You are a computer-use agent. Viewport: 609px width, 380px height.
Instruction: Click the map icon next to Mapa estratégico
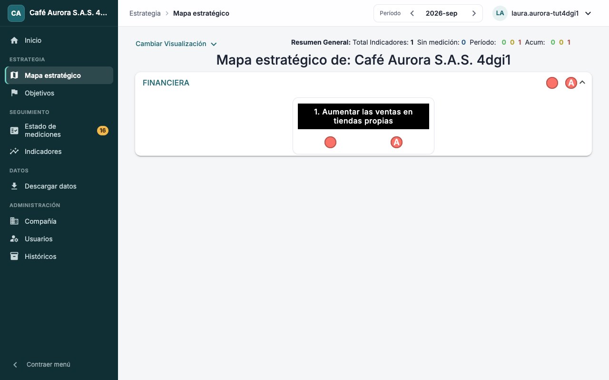[14, 75]
